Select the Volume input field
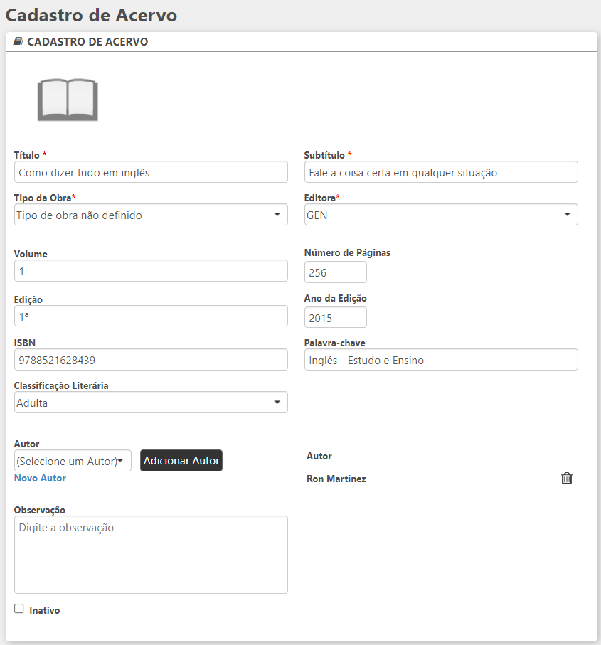 [151, 271]
